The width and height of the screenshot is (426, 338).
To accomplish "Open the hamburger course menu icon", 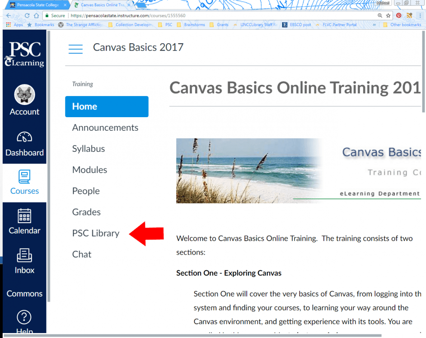I will click(75, 49).
